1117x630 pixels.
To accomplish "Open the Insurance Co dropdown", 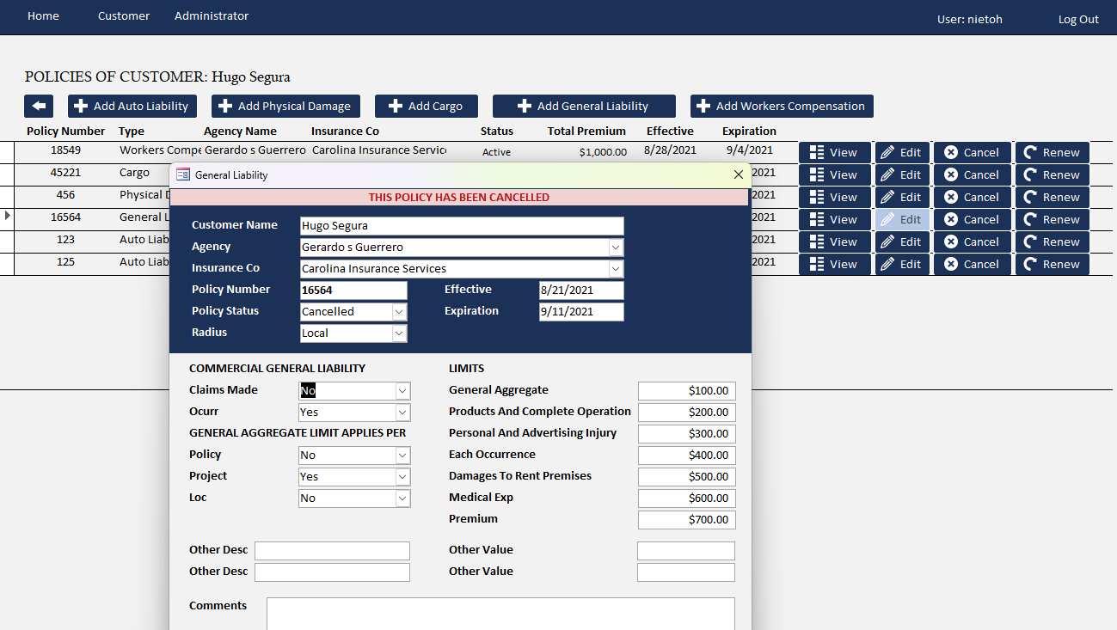I will [x=616, y=269].
